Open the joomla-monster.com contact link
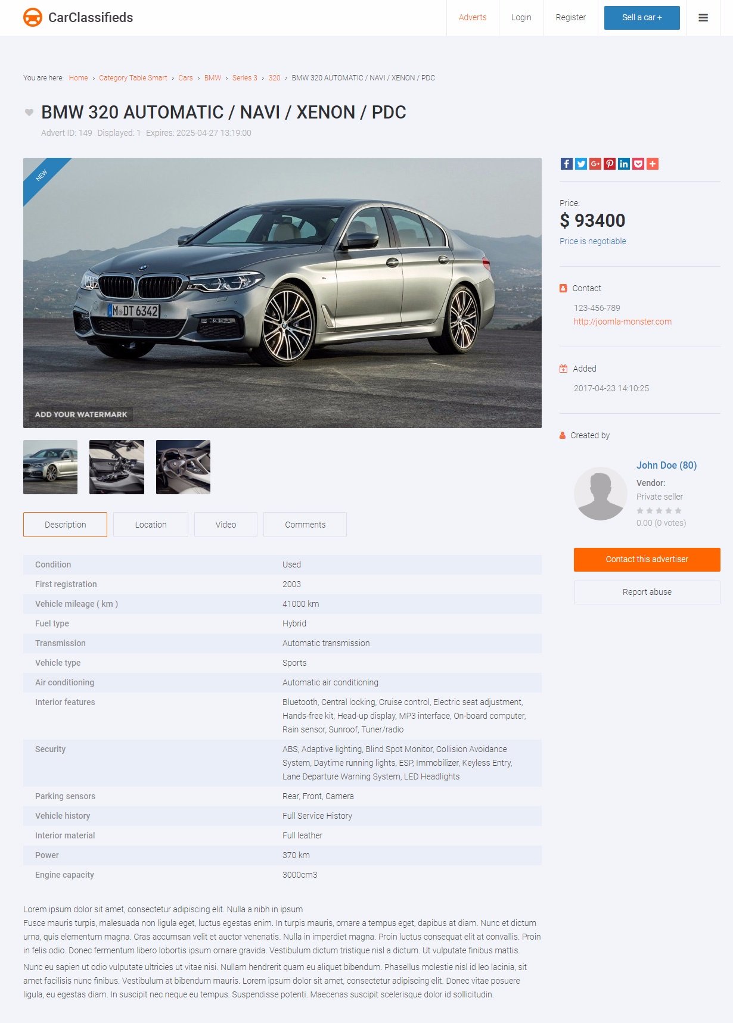This screenshot has width=733, height=1023. point(623,322)
